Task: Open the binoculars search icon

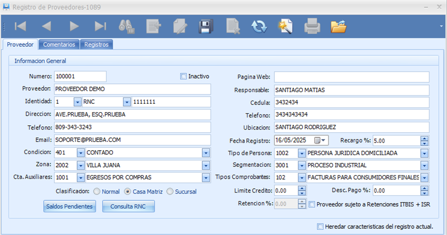Action: [x=126, y=26]
